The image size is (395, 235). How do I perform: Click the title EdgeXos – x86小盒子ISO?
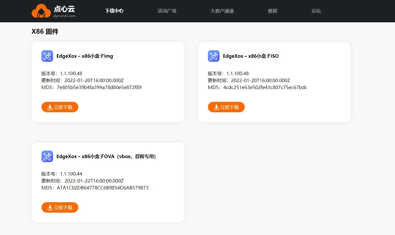[251, 56]
